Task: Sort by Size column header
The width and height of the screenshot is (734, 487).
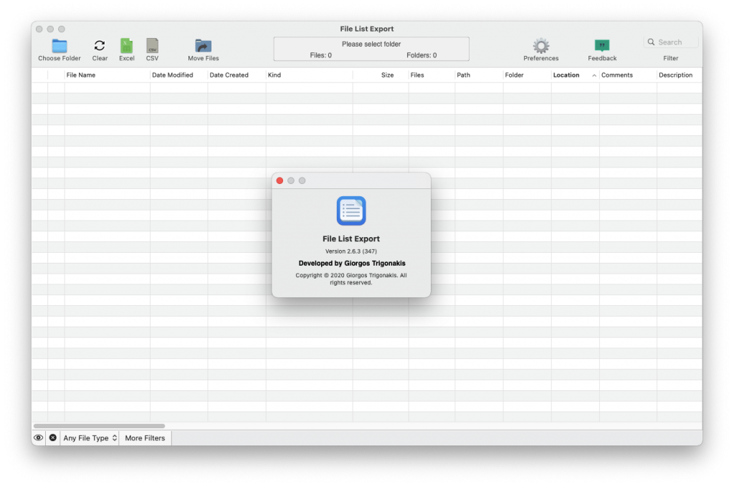Action: coord(381,75)
